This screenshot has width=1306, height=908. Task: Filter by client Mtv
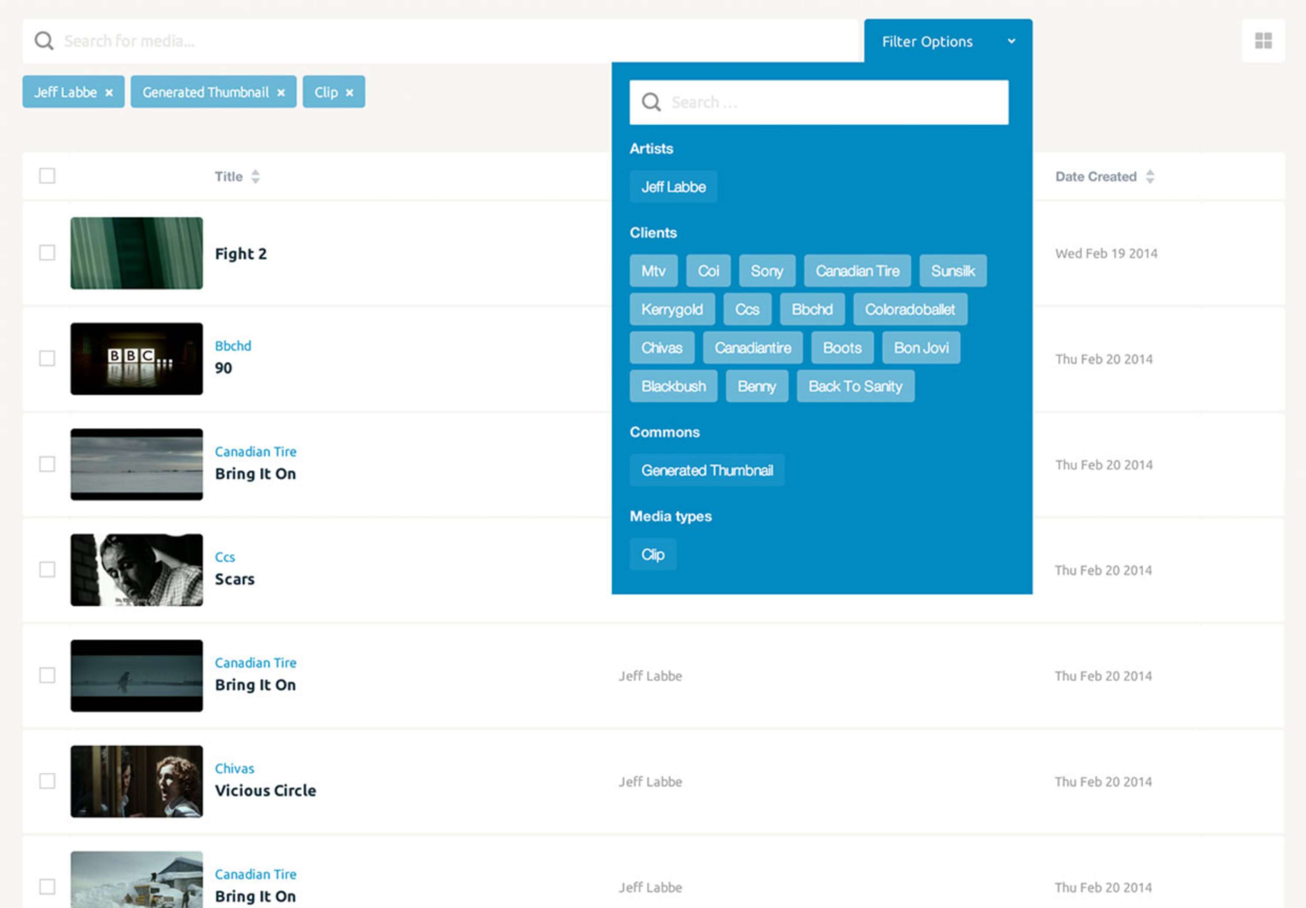(x=653, y=271)
